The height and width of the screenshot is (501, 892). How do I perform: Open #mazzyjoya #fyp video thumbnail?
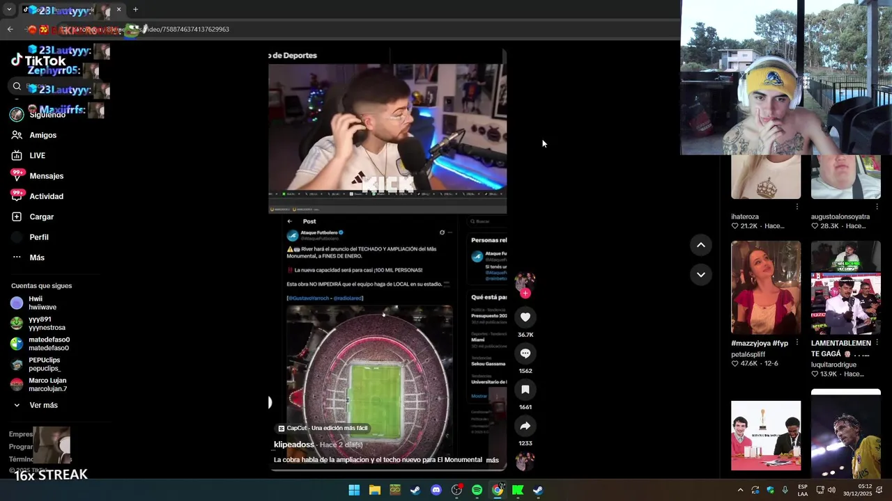pos(766,287)
